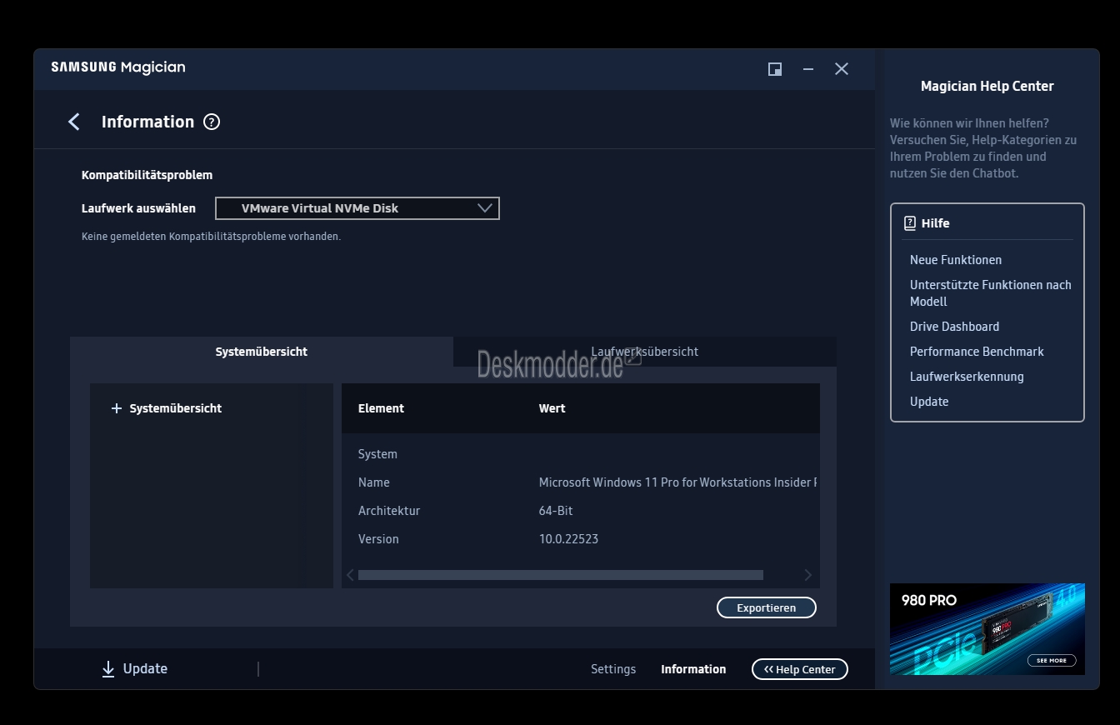Open the Information help question mark icon

[x=212, y=122]
